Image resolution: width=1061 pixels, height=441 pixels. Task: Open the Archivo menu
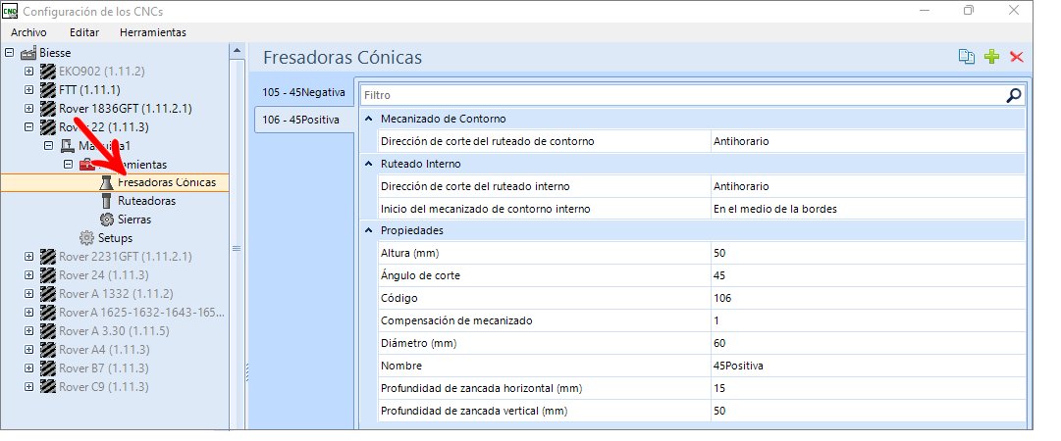28,32
